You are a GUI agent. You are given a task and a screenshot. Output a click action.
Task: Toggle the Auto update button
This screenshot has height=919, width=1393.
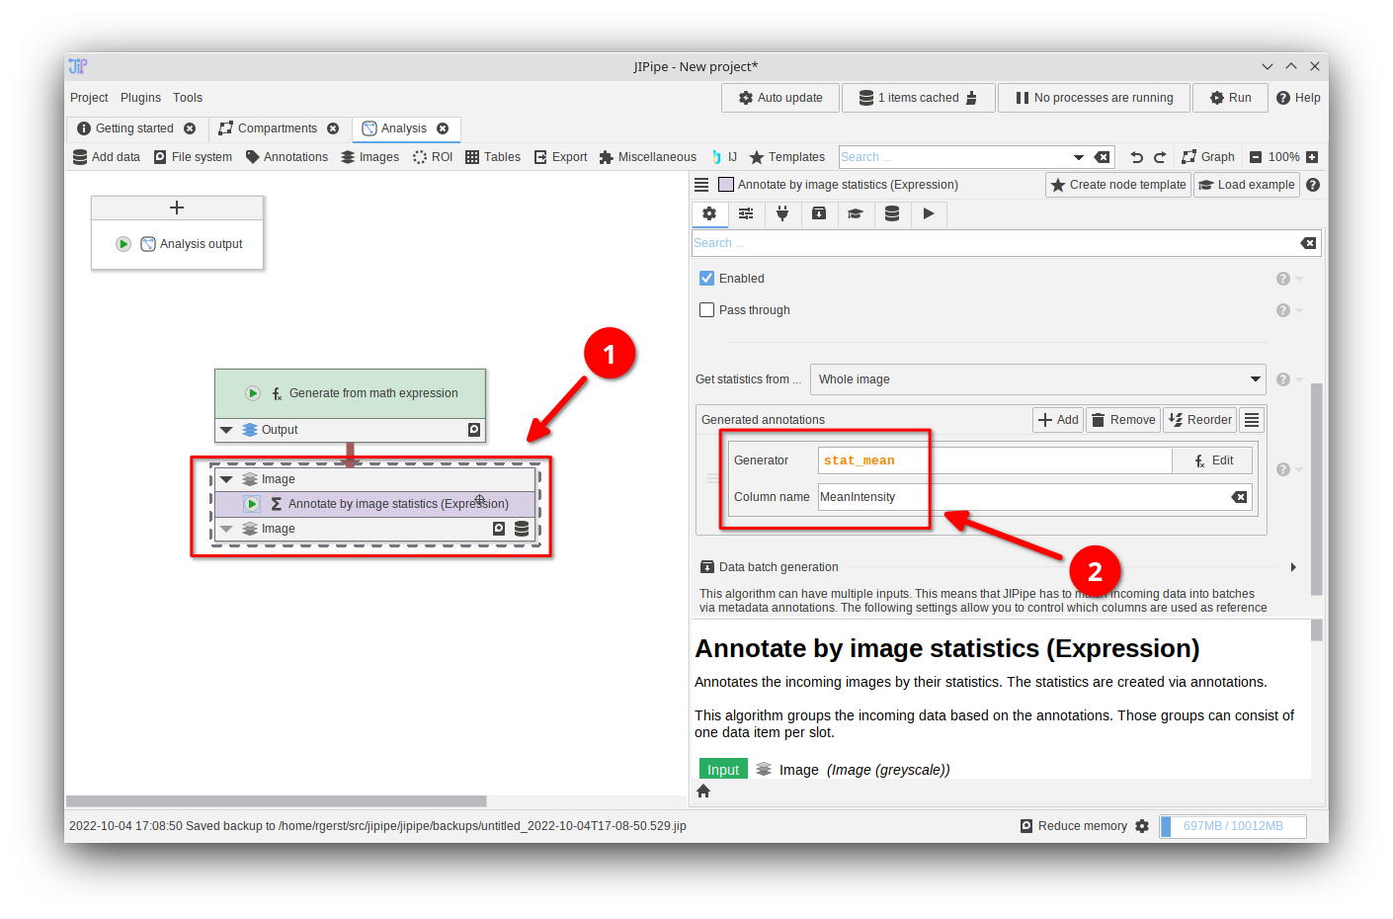coord(780,98)
